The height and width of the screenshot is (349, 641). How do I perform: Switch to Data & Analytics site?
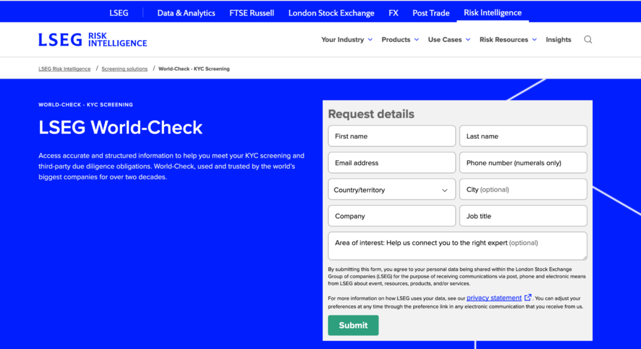tap(186, 13)
